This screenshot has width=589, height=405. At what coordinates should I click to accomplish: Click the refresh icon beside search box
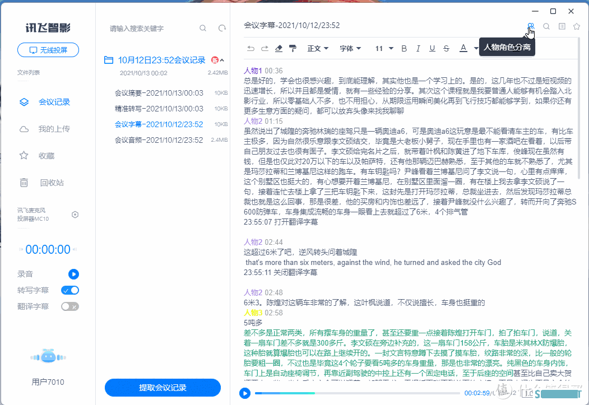click(222, 29)
